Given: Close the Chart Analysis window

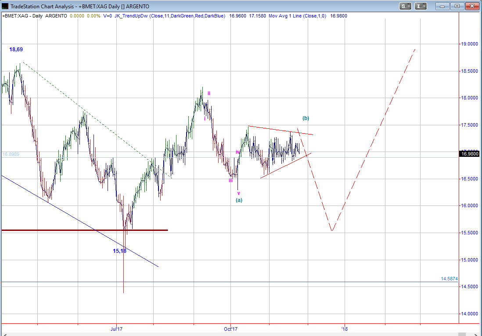Looking at the screenshot, I should (472, 6).
